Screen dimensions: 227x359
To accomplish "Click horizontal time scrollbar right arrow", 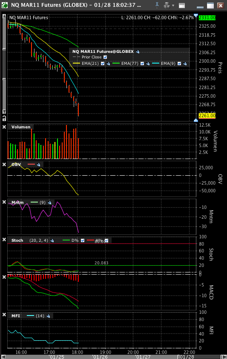I will pos(224,357).
